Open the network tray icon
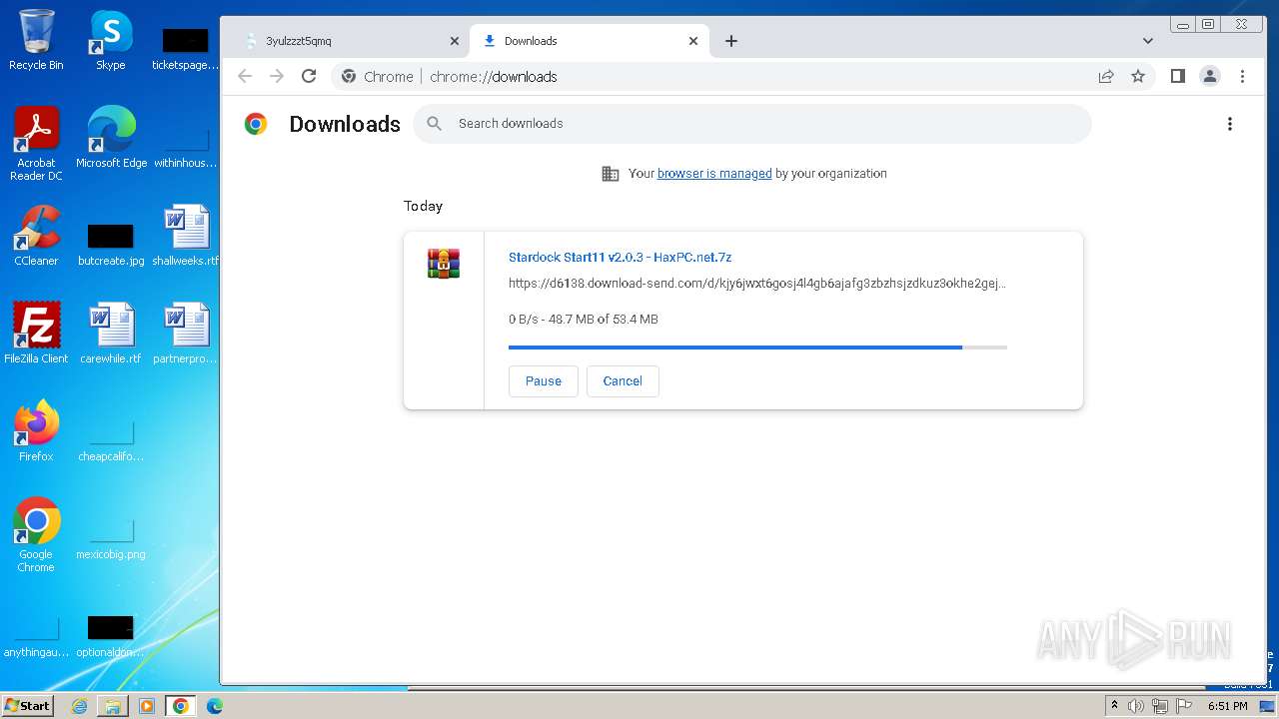The width and height of the screenshot is (1279, 719). pyautogui.click(x=1160, y=706)
